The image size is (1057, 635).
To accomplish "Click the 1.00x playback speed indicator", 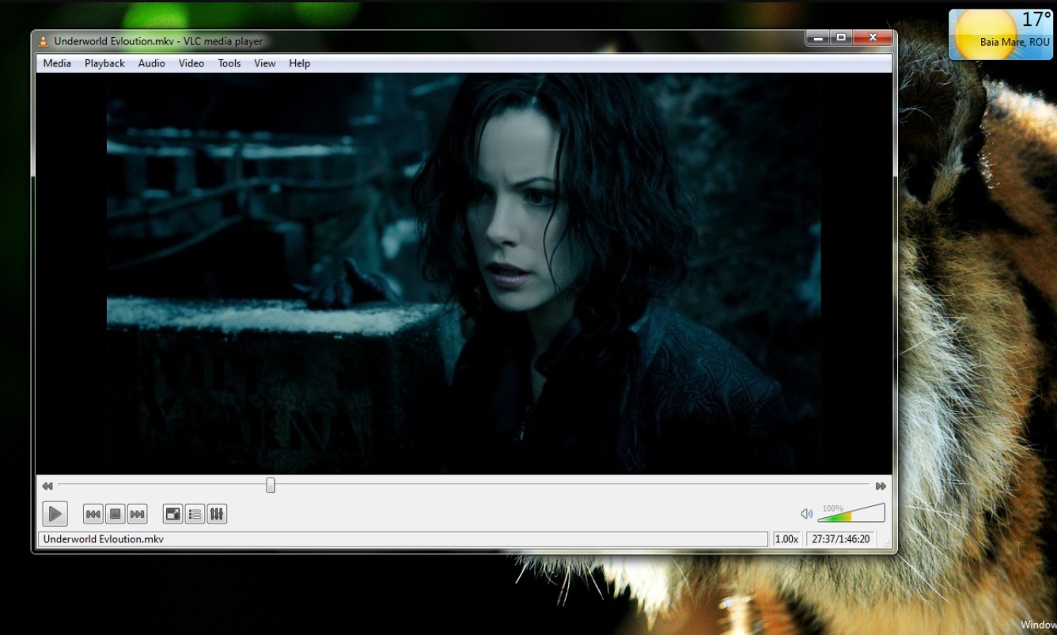I will pos(786,539).
